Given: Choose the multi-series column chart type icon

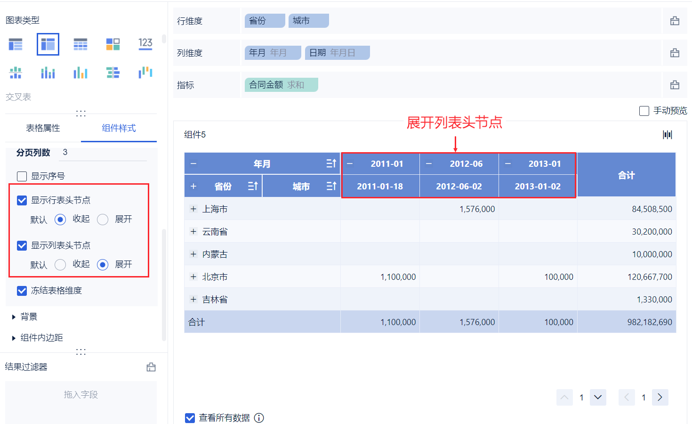Looking at the screenshot, I should click(x=80, y=73).
